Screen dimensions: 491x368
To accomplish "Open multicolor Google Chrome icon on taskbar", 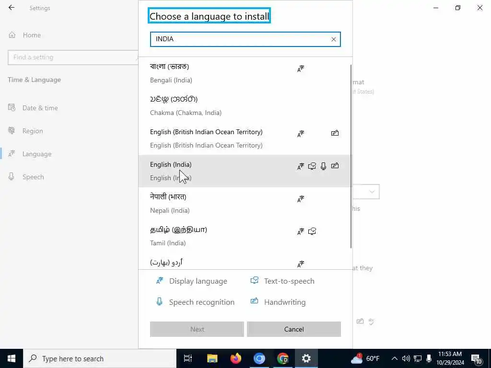I will 283,358.
